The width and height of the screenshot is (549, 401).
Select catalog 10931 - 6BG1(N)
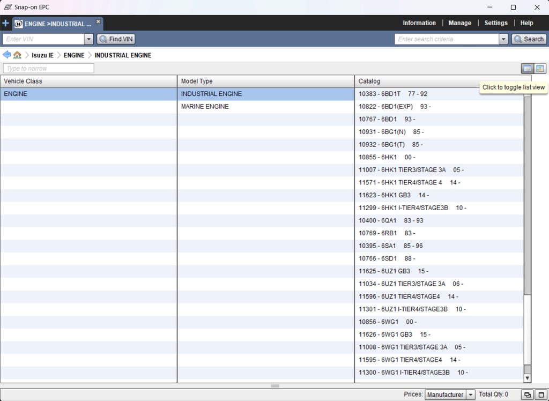pyautogui.click(x=439, y=132)
